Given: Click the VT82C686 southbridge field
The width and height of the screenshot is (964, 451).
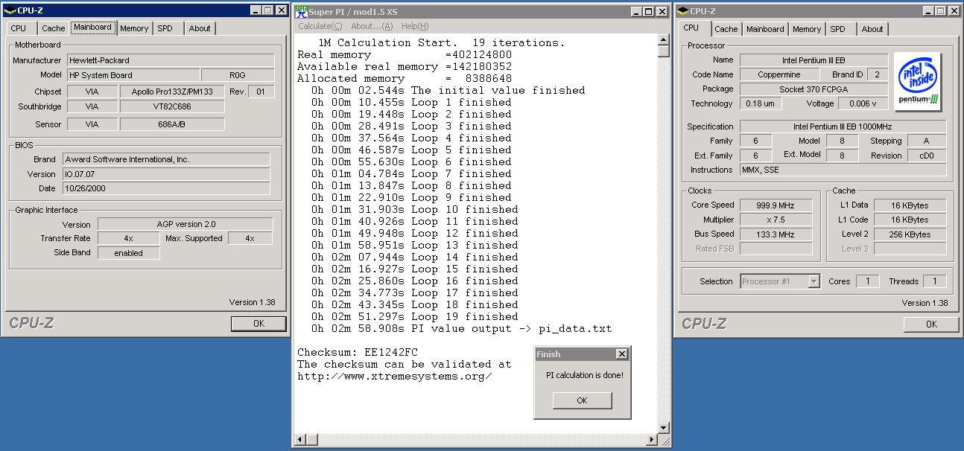Looking at the screenshot, I should point(172,106).
